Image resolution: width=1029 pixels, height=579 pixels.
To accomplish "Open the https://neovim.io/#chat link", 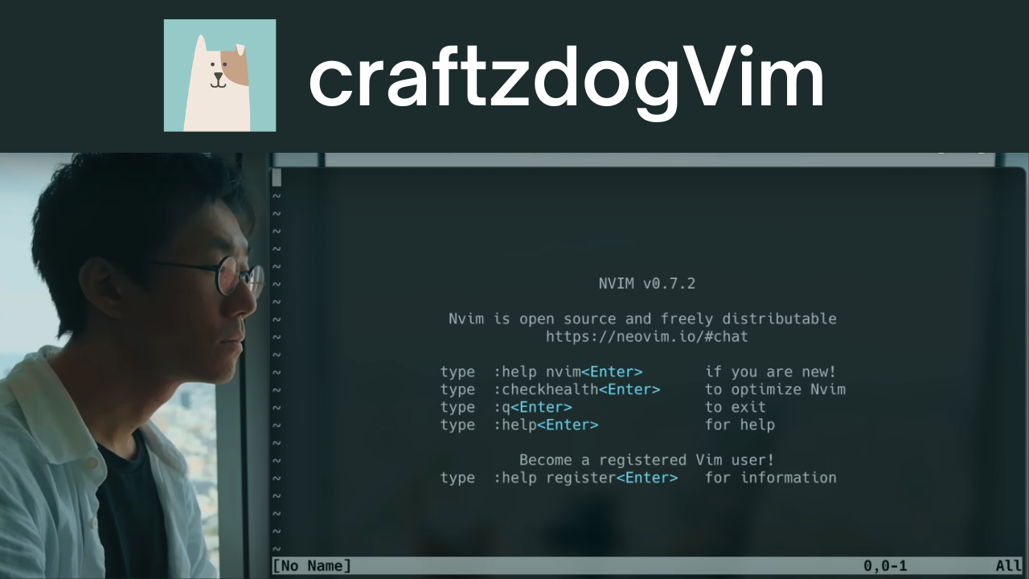I will [x=647, y=337].
